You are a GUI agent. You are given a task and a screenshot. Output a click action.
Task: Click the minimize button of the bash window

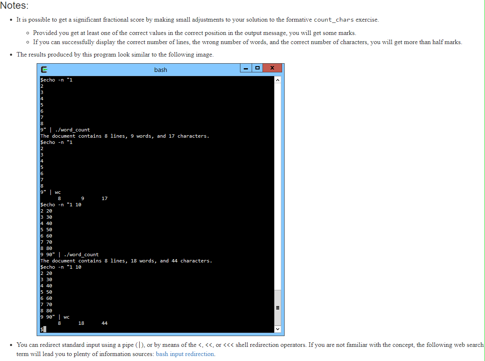246,68
